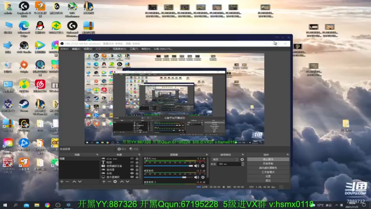Viewport: 371px width, 209px height.
Task: Open Steam desktop shortcut
Action: [24, 106]
